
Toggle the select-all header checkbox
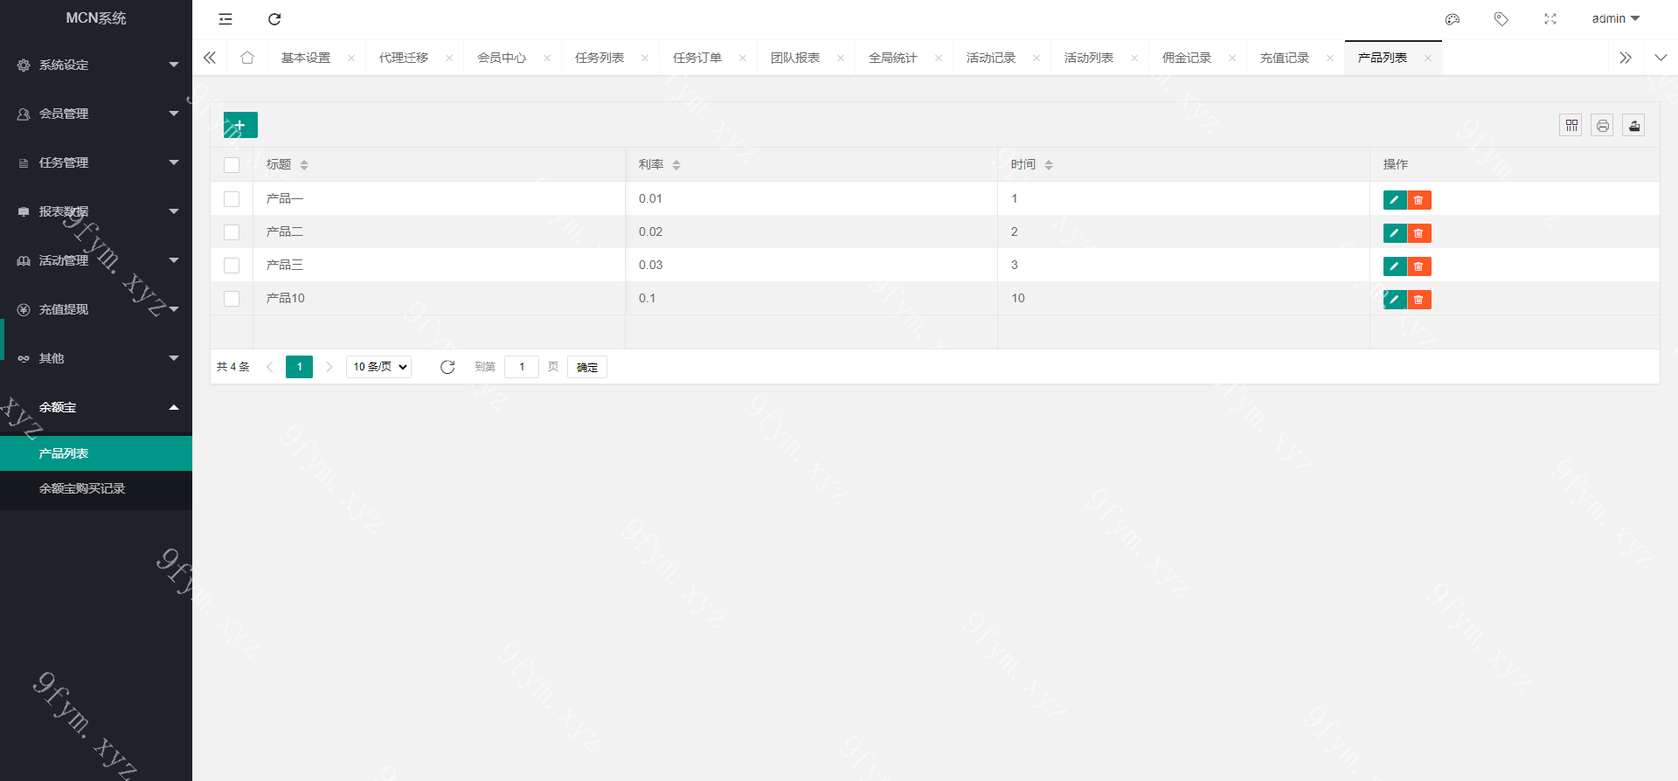tap(232, 165)
